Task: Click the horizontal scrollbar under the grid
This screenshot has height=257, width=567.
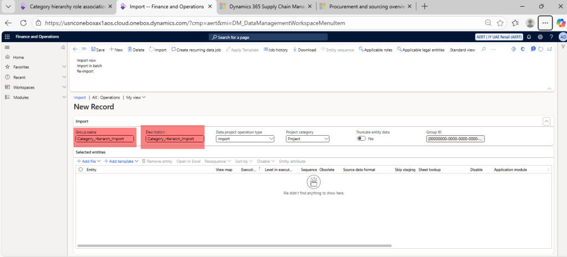Action: tap(233, 245)
